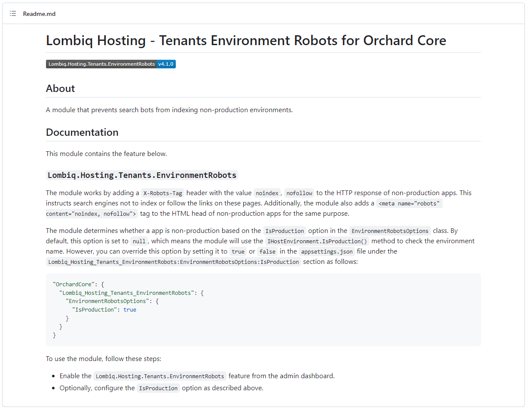
Task: Click the appsettings.json inline code
Action: [x=327, y=251]
